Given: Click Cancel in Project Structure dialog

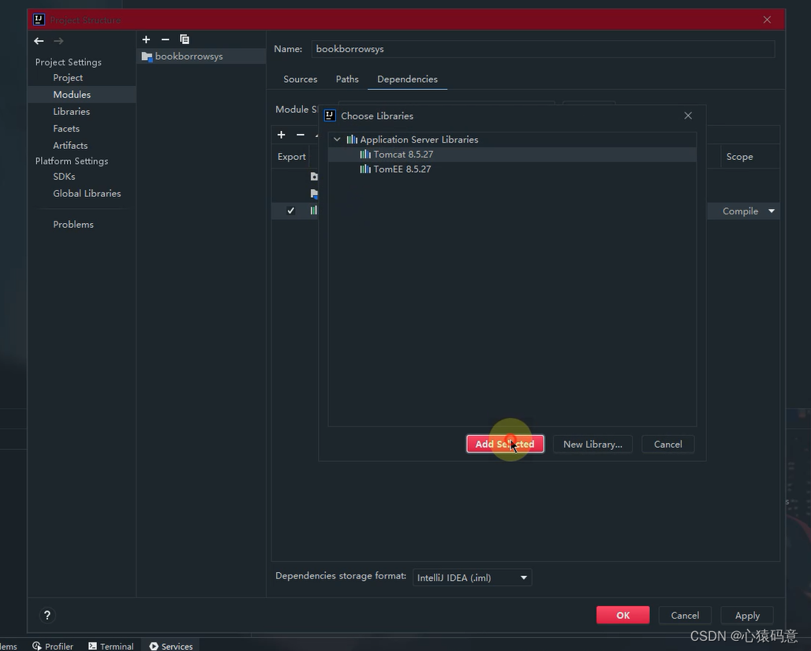Looking at the screenshot, I should tap(685, 616).
